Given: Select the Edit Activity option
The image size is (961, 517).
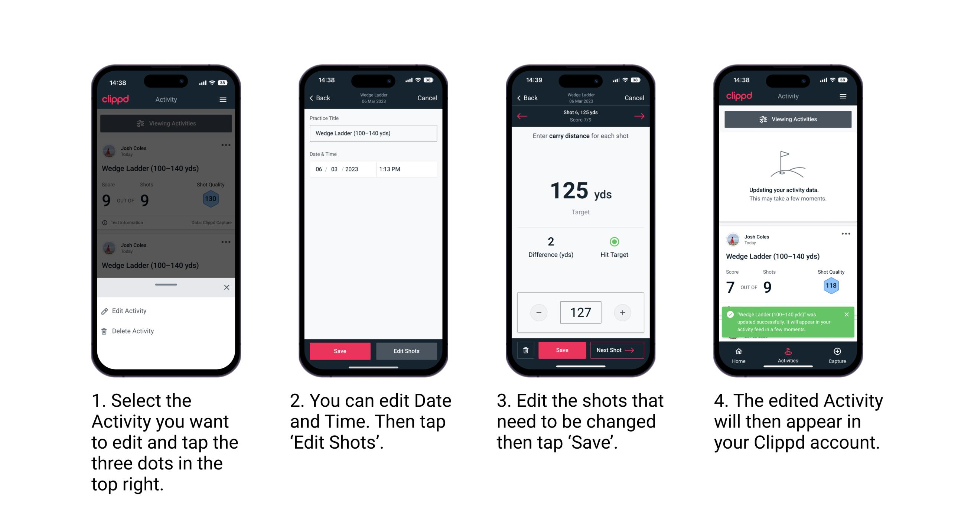Looking at the screenshot, I should click(x=129, y=312).
